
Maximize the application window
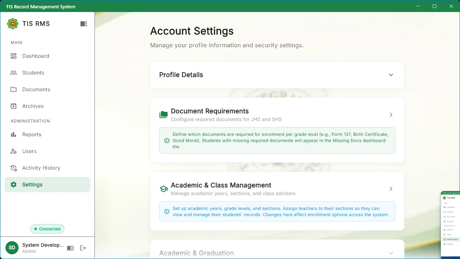click(x=435, y=6)
